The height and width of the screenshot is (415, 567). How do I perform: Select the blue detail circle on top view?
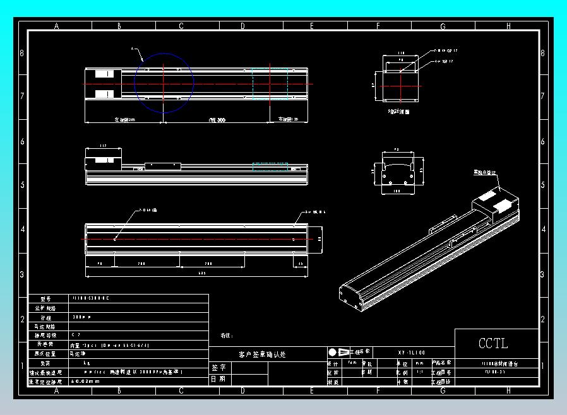(x=164, y=83)
